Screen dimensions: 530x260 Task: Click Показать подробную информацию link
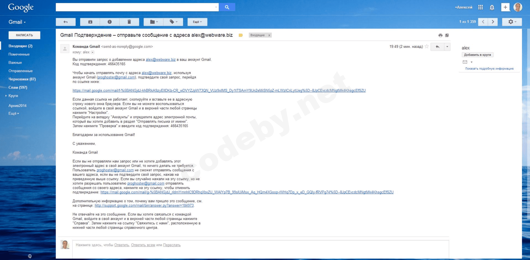[x=489, y=69]
